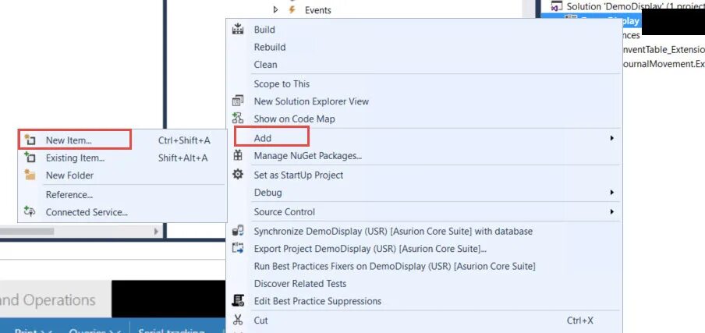This screenshot has height=333, width=705.
Task: Open the Debug submenu arrow
Action: (612, 193)
